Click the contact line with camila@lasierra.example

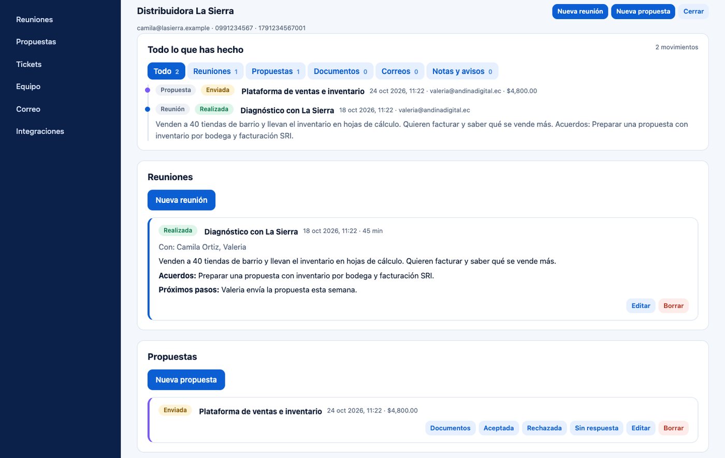point(221,28)
